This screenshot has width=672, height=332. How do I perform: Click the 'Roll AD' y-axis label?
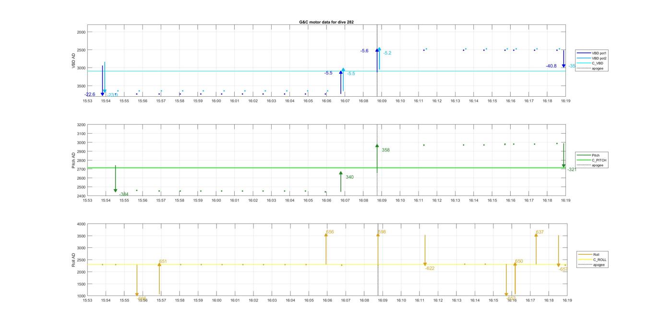74,260
